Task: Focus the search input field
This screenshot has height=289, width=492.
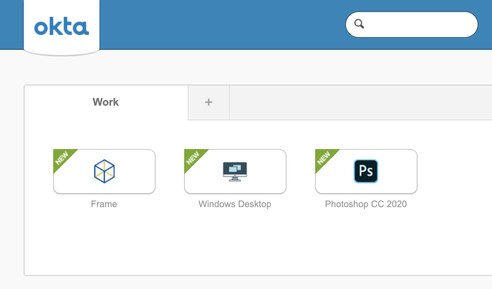Action: tap(420, 24)
